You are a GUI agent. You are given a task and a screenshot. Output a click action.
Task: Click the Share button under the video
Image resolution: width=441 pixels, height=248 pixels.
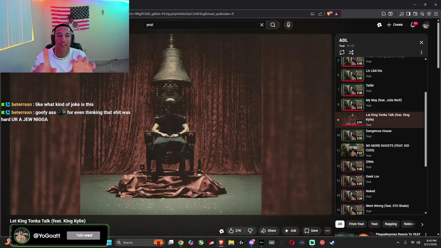[268, 231]
